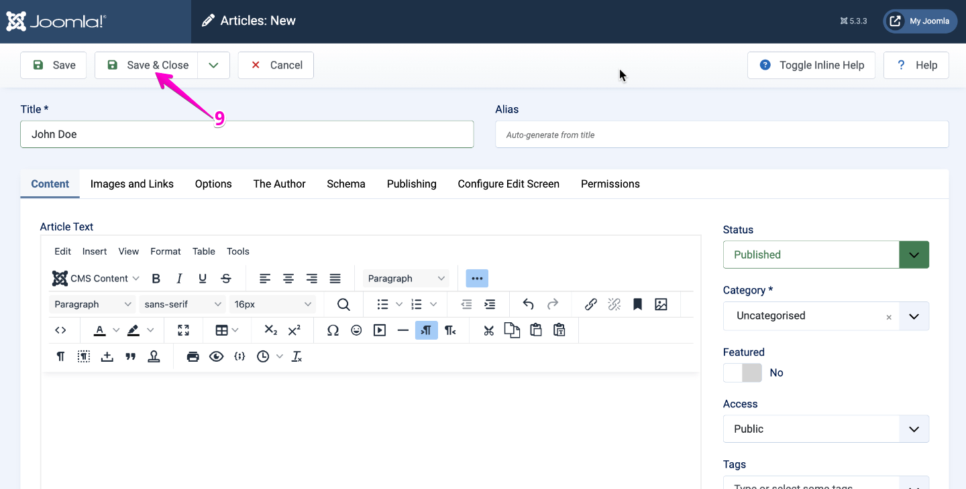Screen dimensions: 966x489
Task: Click the find and replace magnifier icon
Action: [x=343, y=305]
